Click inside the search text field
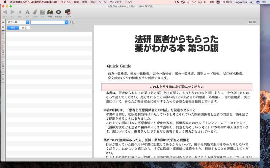 [x=47, y=22]
